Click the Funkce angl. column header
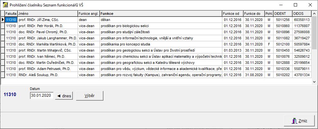318x129 pixels. click(x=89, y=14)
